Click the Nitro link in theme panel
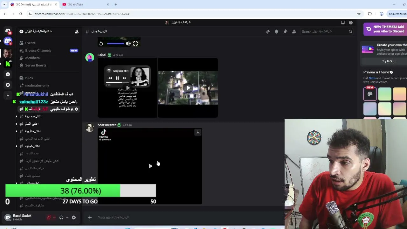Viewport: 407px width, 229px height. point(372,78)
